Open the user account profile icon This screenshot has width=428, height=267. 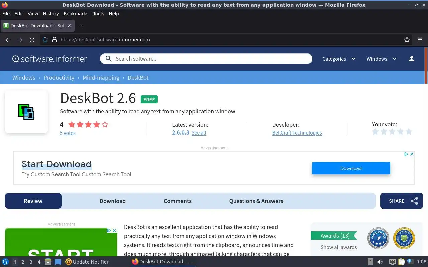[412, 59]
